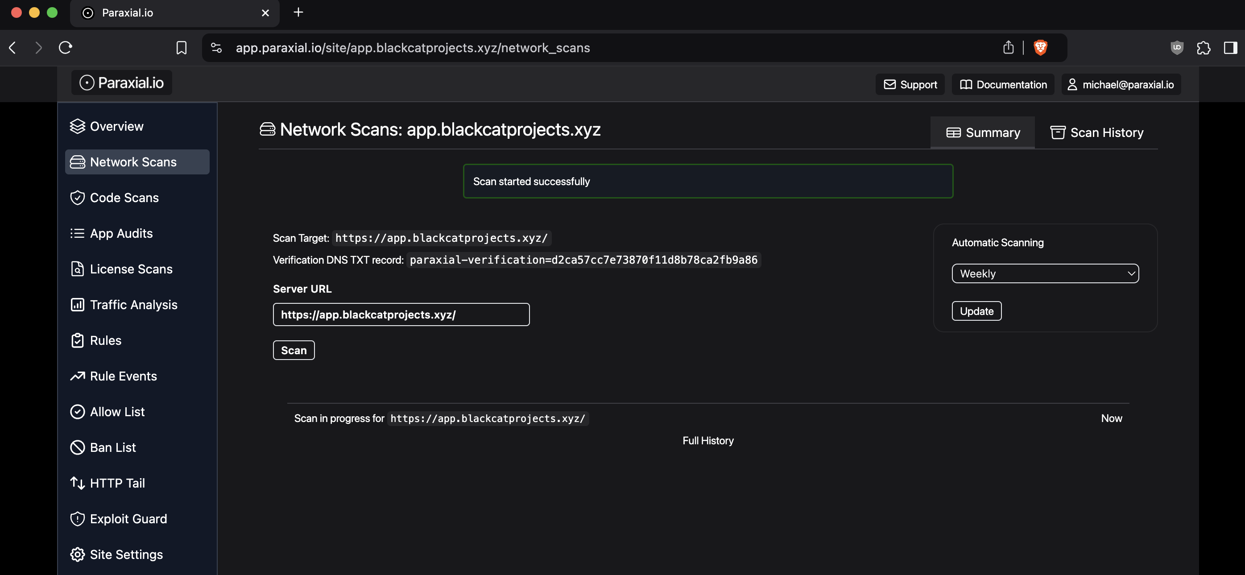
Task: Close the Paraxial.io browser tab
Action: [x=265, y=13]
